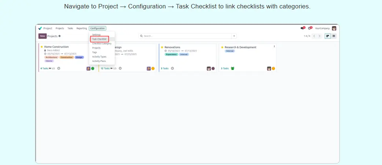The height and width of the screenshot is (165, 382).
Task: Click the New project button
Action: (43, 36)
